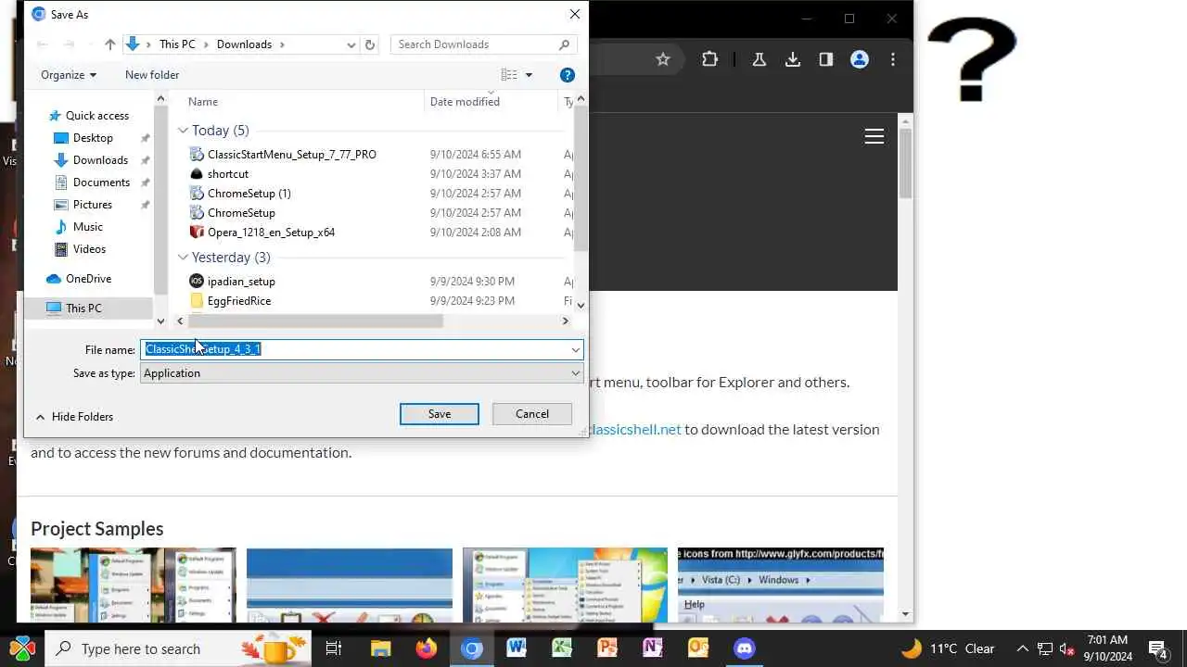Launch Firefox from taskbar
The image size is (1187, 667).
426,648
